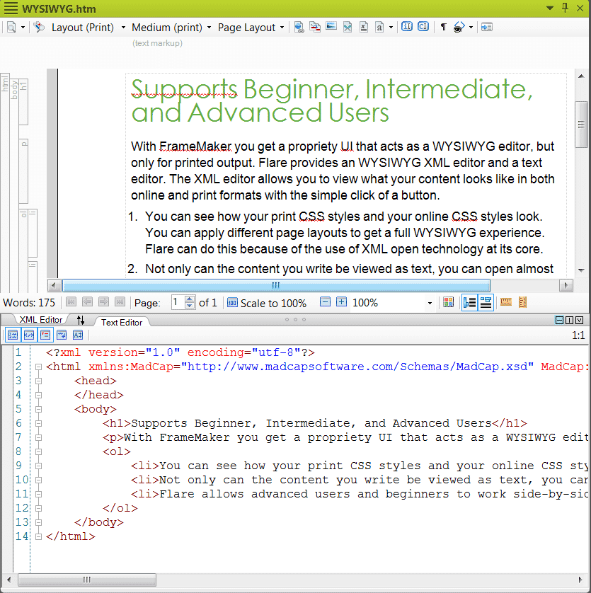Screen dimensions: 591x593
Task: Click Scale to 100% button
Action: coord(267,303)
